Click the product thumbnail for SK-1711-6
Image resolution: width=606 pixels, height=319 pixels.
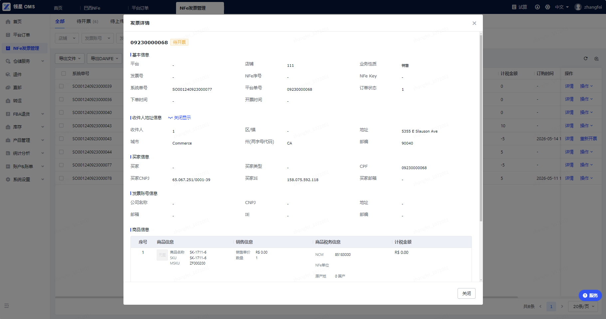162,255
